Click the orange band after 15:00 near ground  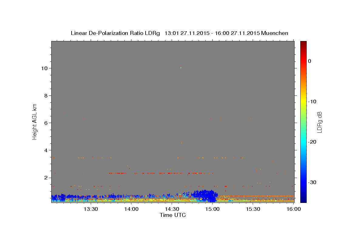pos(256,196)
